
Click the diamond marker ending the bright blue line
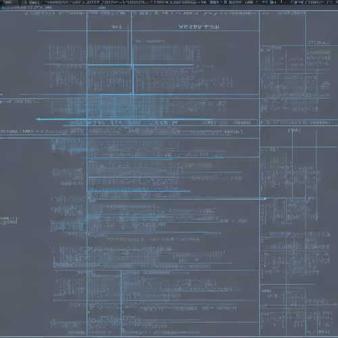39,119
